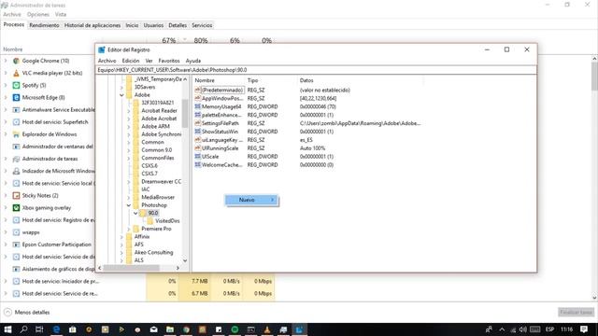Open Microsoft Store from the taskbar

click(x=73, y=329)
